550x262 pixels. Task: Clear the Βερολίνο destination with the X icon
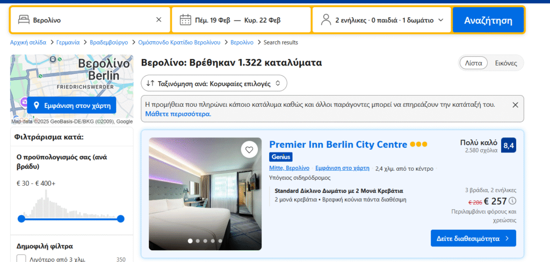click(x=158, y=20)
